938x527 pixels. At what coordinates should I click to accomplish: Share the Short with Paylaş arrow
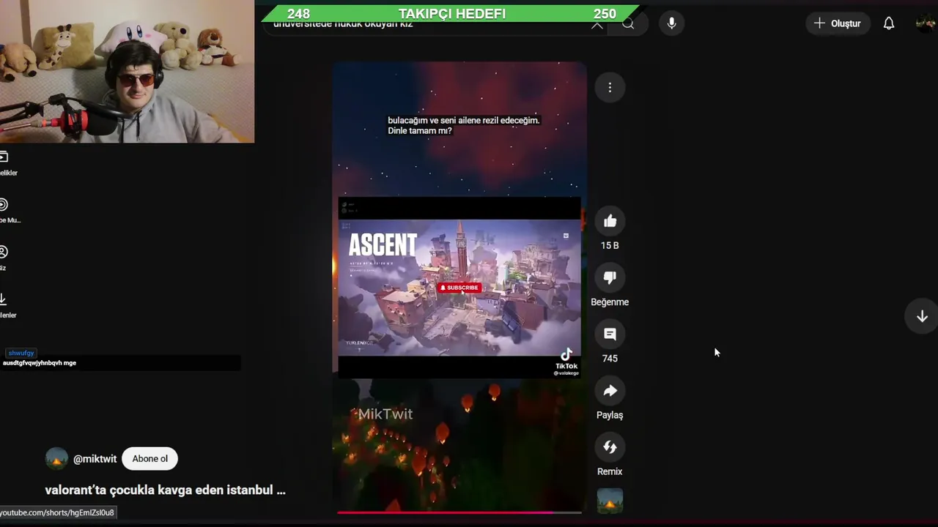[610, 391]
